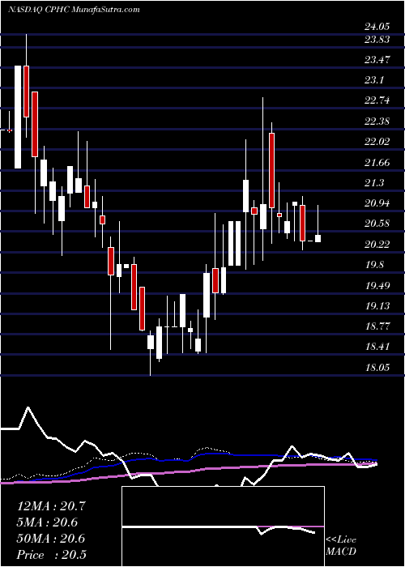405x567 pixels.
Task: Click the 21.3 price axis label
Action: point(373,183)
